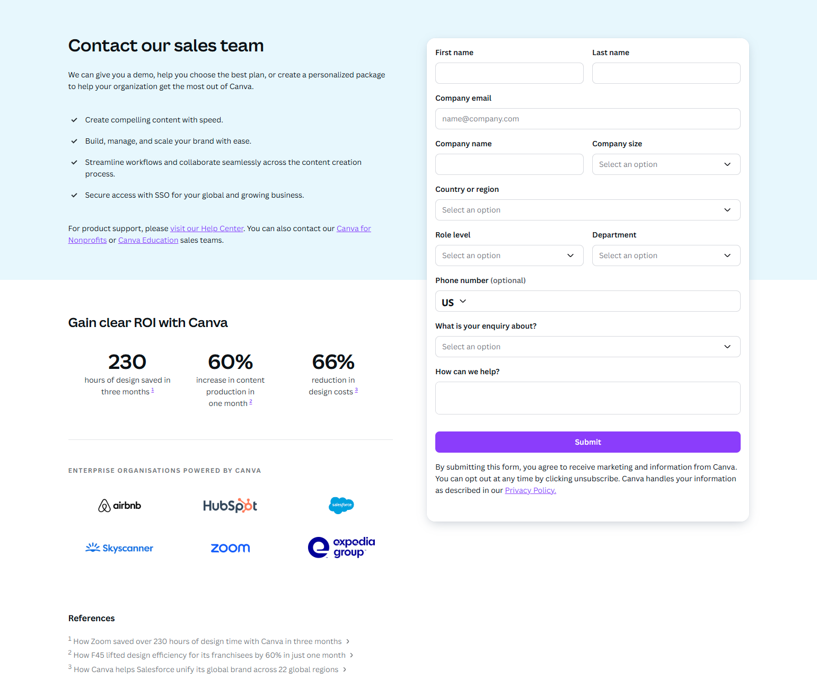Visit the Help Center link
The width and height of the screenshot is (817, 688).
click(207, 228)
